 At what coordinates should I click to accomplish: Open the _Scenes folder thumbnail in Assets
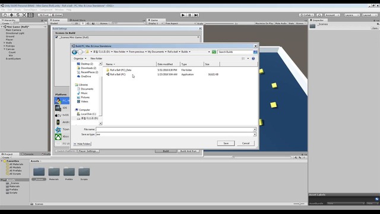[39, 172]
